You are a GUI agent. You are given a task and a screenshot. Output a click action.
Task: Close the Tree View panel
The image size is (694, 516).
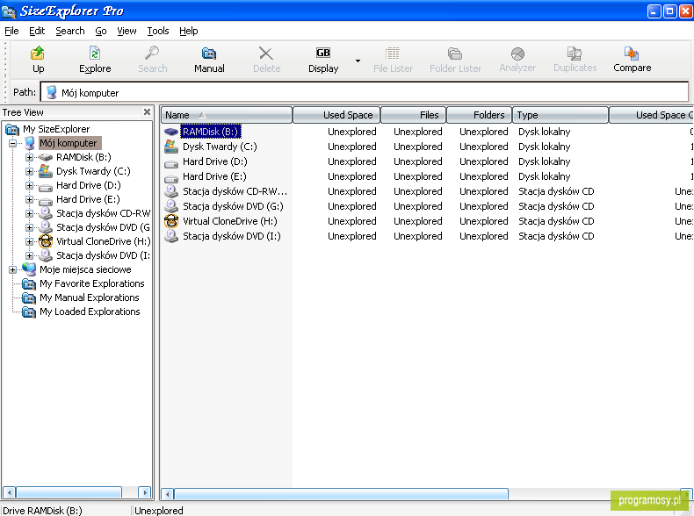(x=147, y=111)
